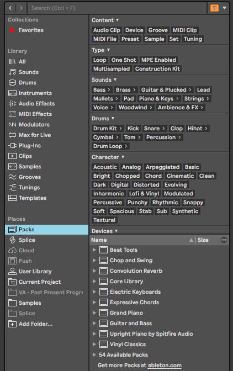This screenshot has width=233, height=371.
Task: Toggle the One Shot type tag
Action: 124,60
